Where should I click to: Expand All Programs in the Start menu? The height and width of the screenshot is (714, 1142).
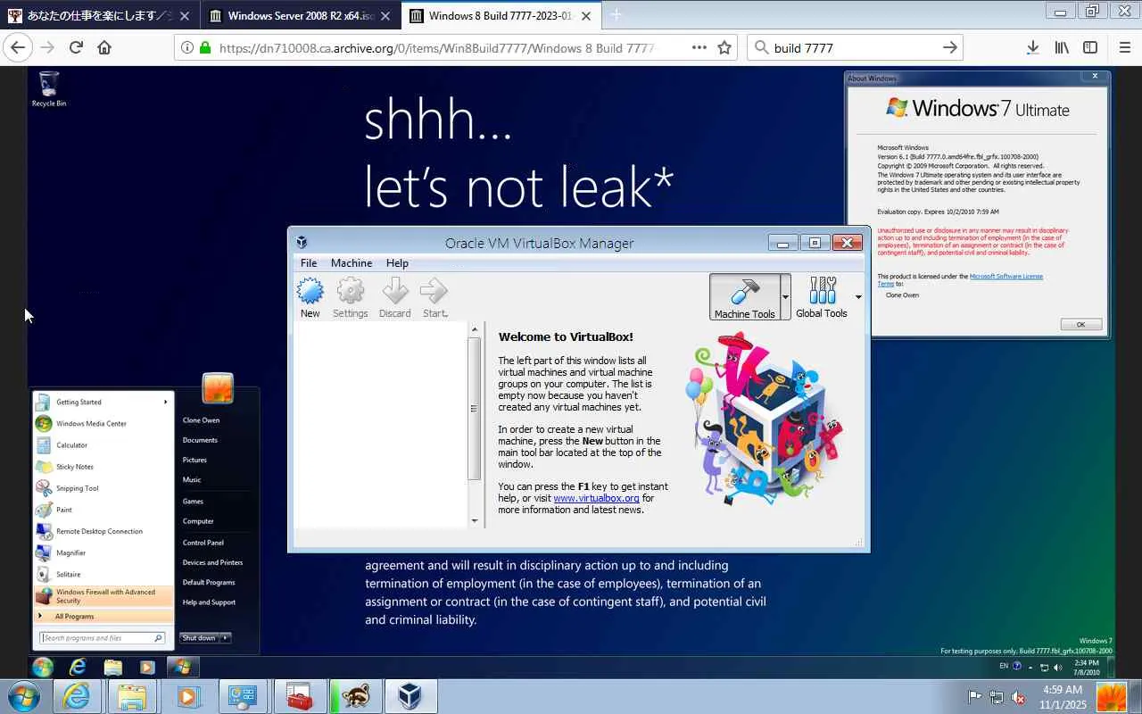click(x=103, y=617)
